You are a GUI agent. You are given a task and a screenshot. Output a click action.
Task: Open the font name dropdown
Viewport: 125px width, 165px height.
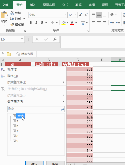point(65,15)
